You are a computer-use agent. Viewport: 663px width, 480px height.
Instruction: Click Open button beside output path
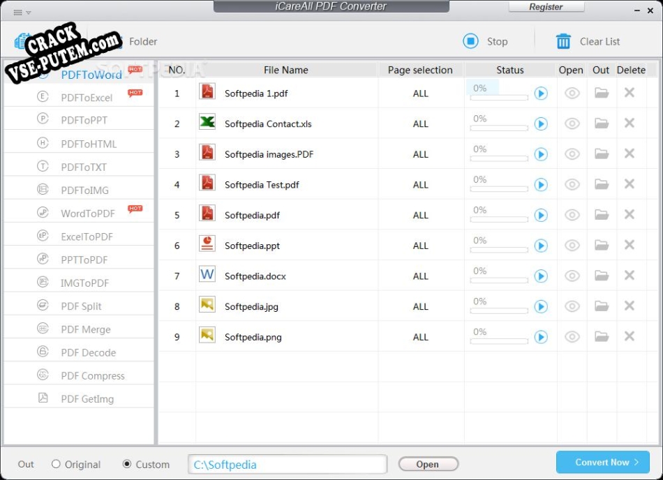428,464
